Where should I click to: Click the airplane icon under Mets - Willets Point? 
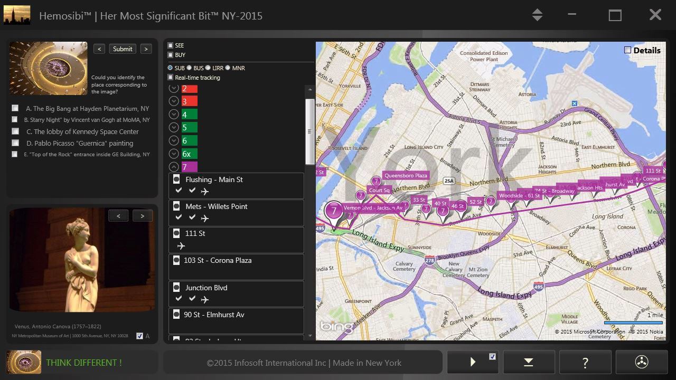pos(205,218)
